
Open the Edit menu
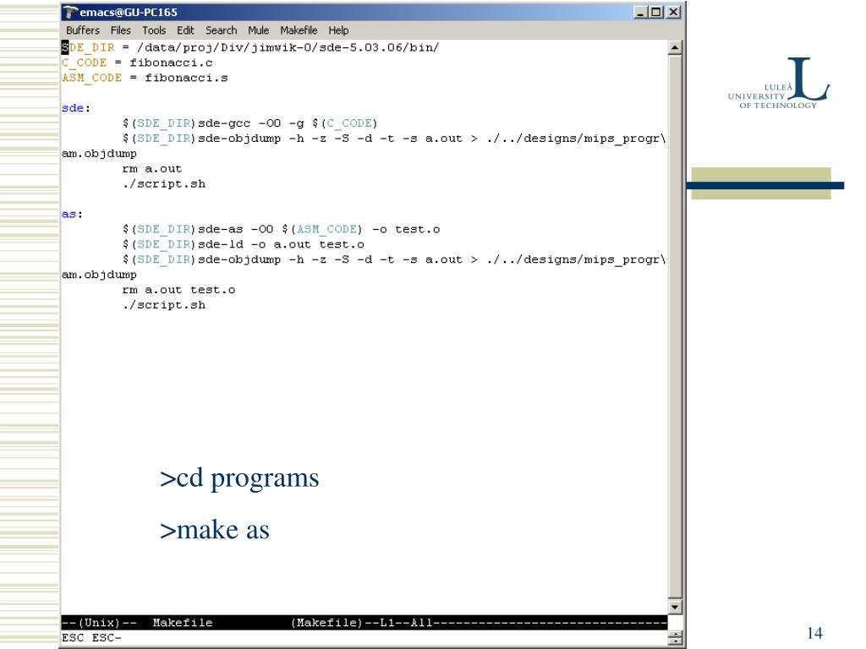[185, 30]
